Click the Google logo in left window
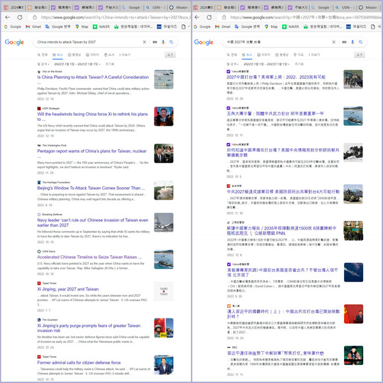This screenshot has height=383, width=383. [14, 42]
